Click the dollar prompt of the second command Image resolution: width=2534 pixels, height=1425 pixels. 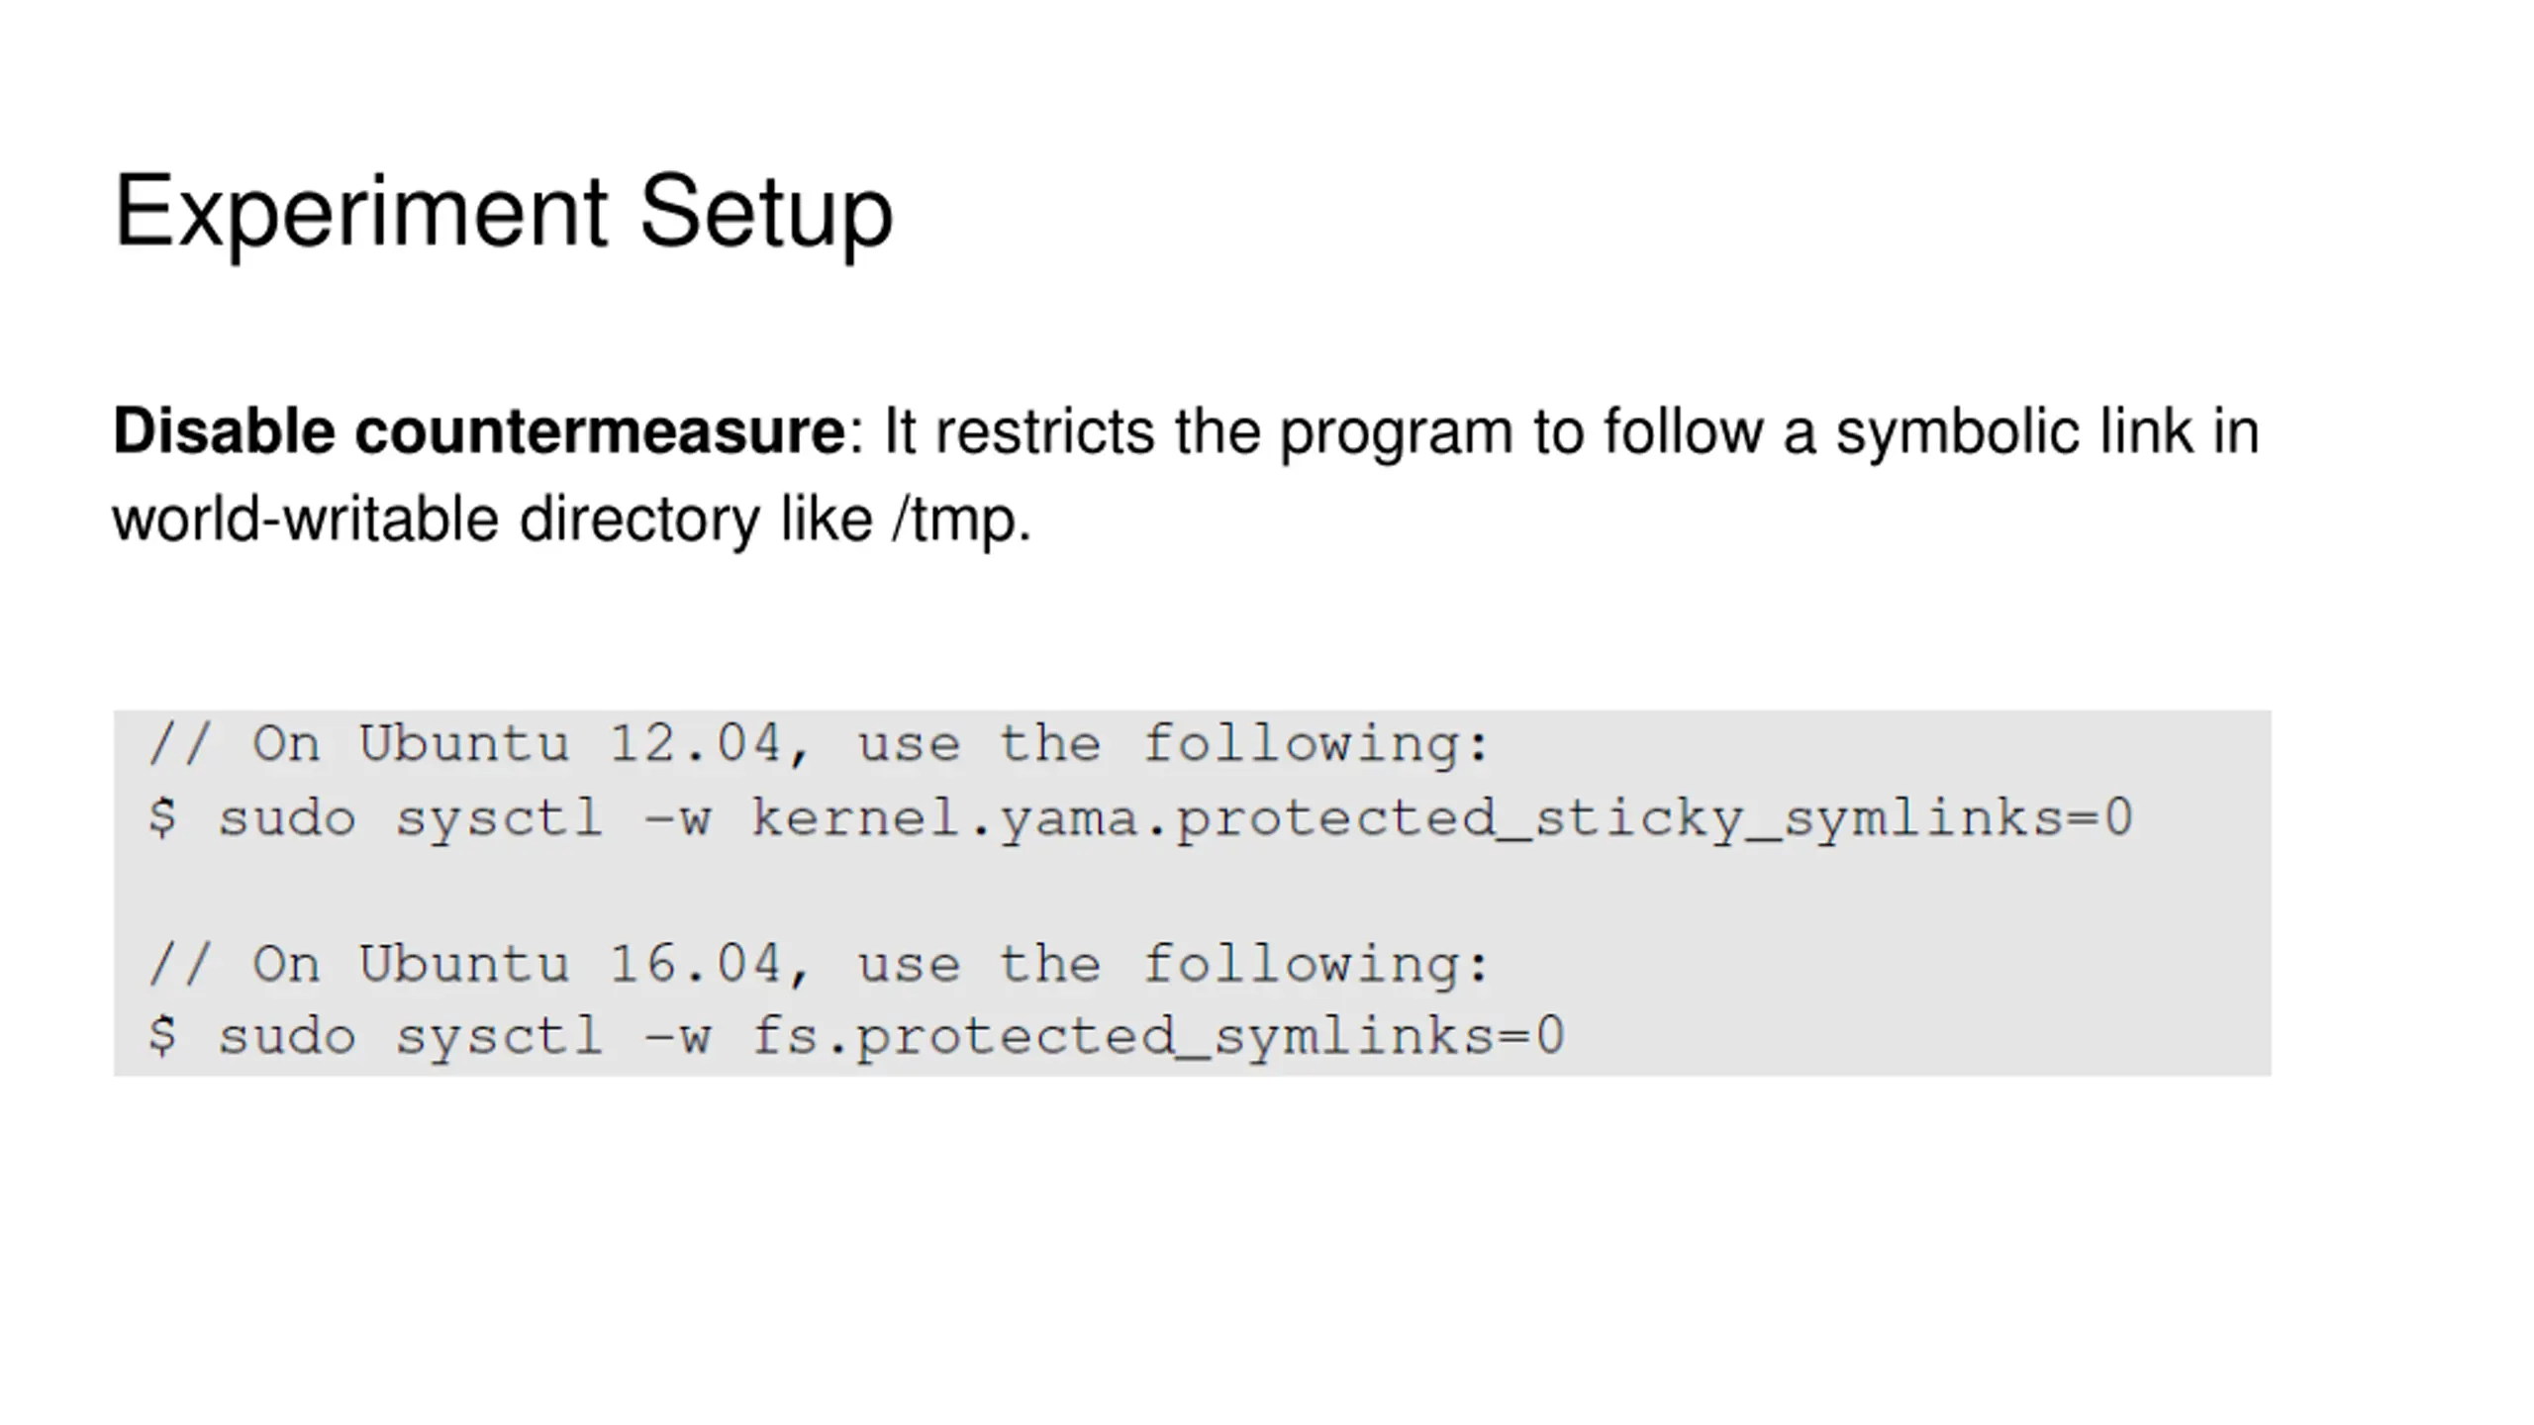tap(162, 1037)
